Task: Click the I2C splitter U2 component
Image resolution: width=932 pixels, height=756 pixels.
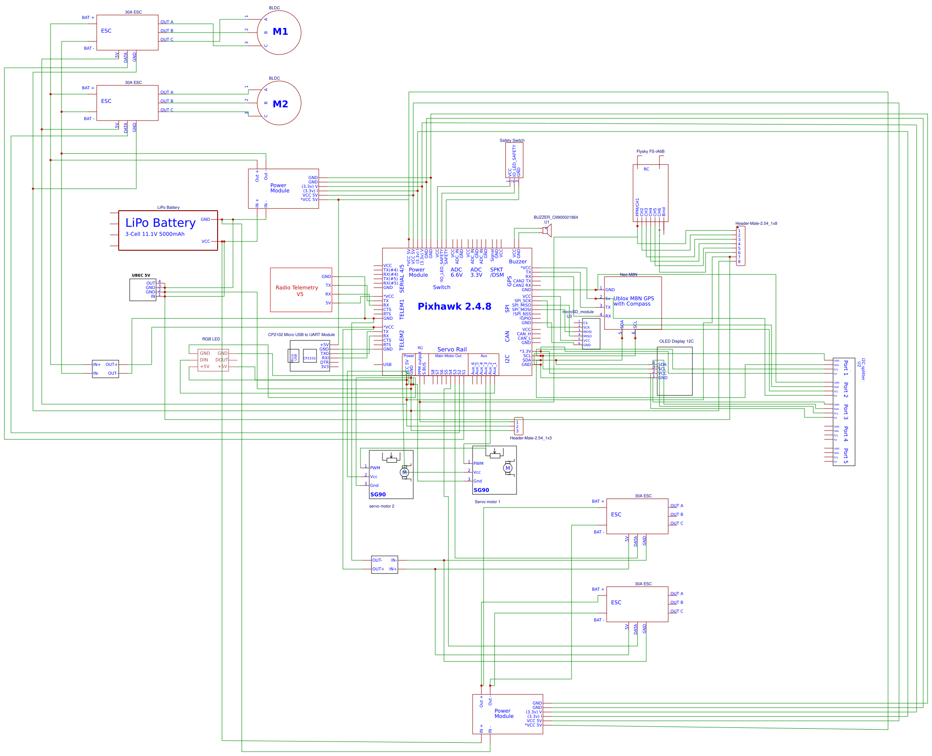Action: point(844,412)
